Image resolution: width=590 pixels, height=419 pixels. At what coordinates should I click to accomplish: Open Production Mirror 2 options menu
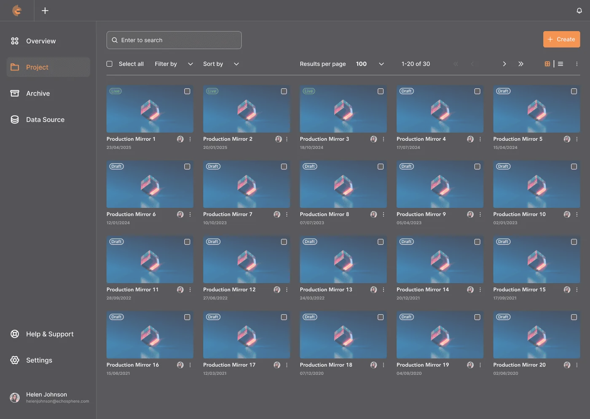tap(287, 139)
